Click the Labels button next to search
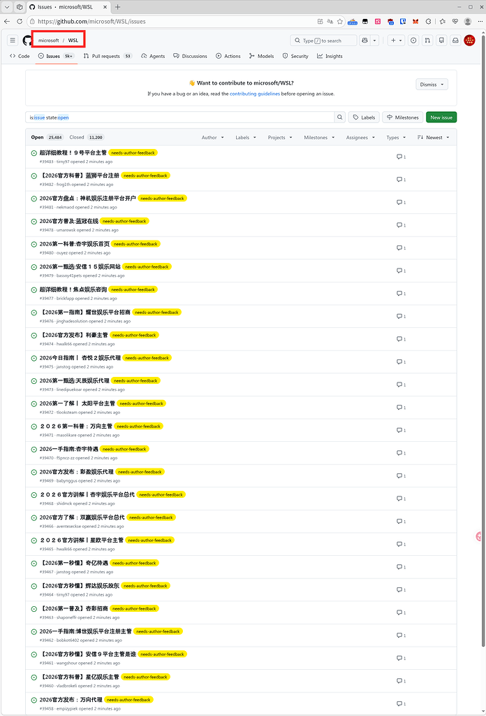This screenshot has height=716, width=486. (364, 117)
